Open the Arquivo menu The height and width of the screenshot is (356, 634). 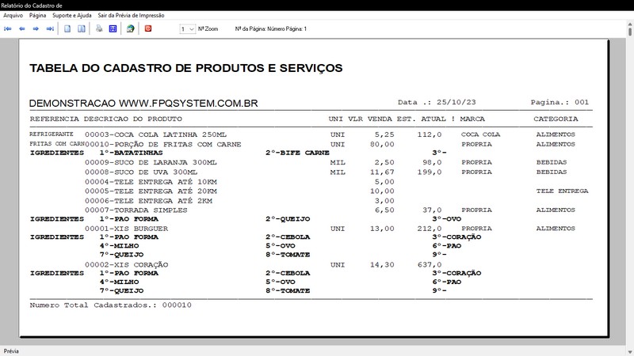coord(13,15)
